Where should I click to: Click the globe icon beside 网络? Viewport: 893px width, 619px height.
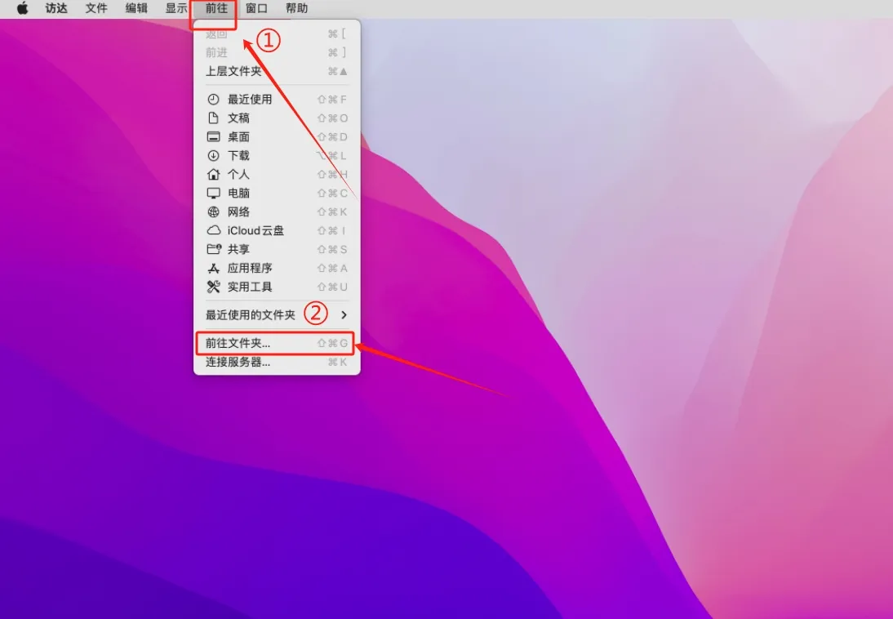tap(214, 212)
